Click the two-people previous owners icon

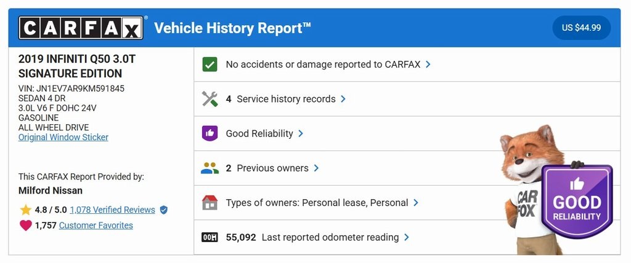pyautogui.click(x=210, y=168)
